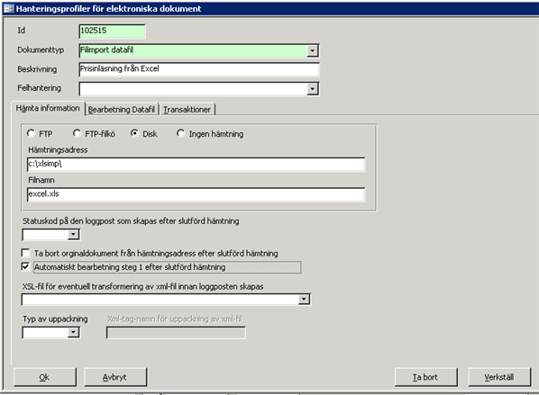Screen dimensions: 539x395
Task: Uncheck Automatiskt bearbetning steg 1 checkbox
Action: [x=25, y=266]
